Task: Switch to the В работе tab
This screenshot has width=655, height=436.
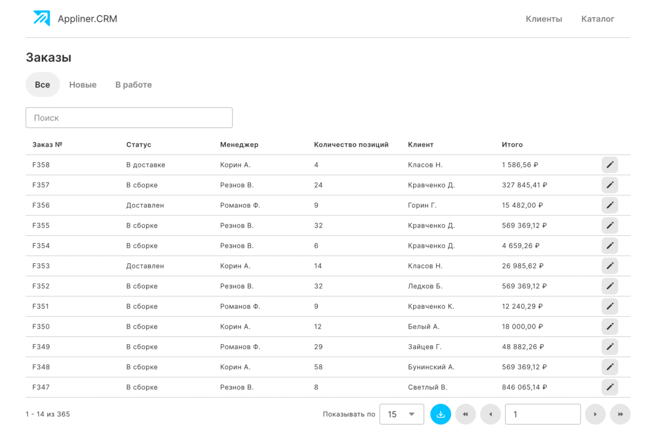Action: (134, 85)
